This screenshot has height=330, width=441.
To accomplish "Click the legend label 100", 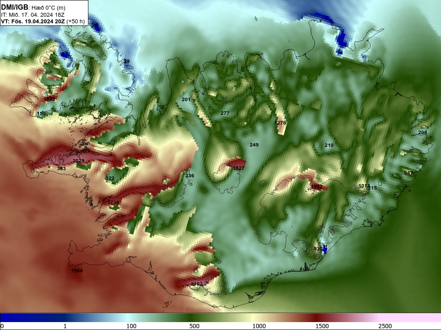I will (131, 326).
